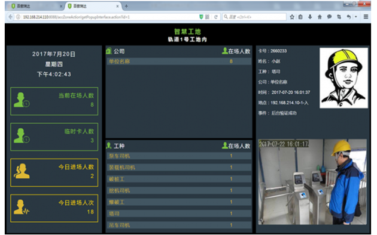Open the browser hamburger menu
This screenshot has height=235, width=377.
coord(366,17)
